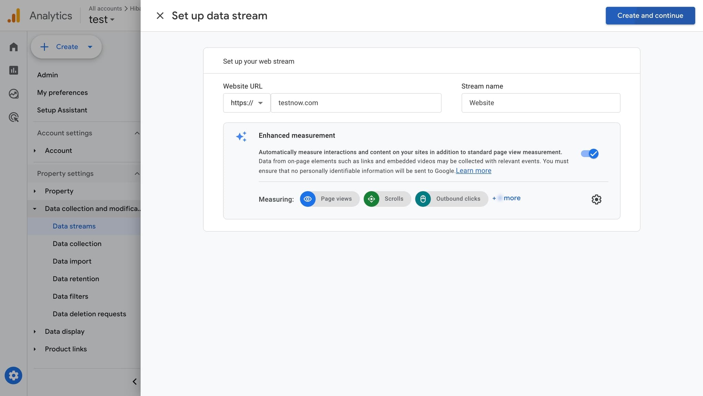Click the Page views measurement icon

(x=308, y=199)
